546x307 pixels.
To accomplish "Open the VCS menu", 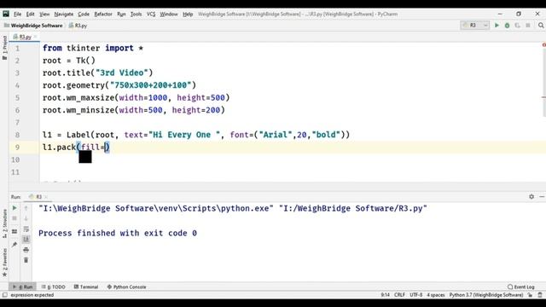I will 151,14.
